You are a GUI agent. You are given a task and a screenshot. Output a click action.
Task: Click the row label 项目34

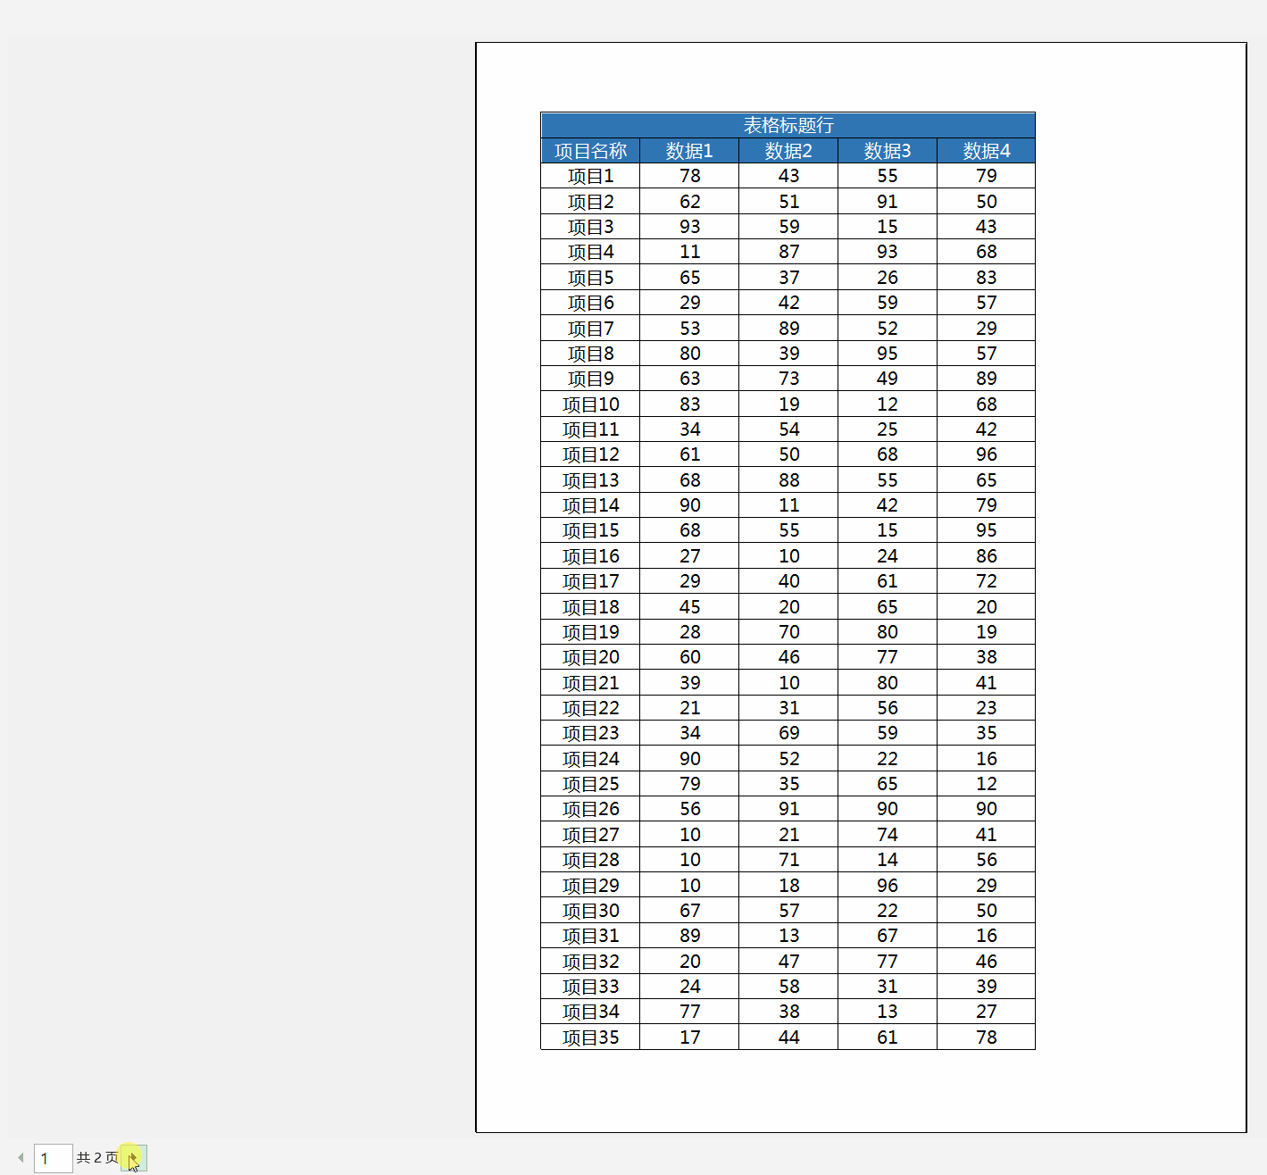tap(591, 1012)
